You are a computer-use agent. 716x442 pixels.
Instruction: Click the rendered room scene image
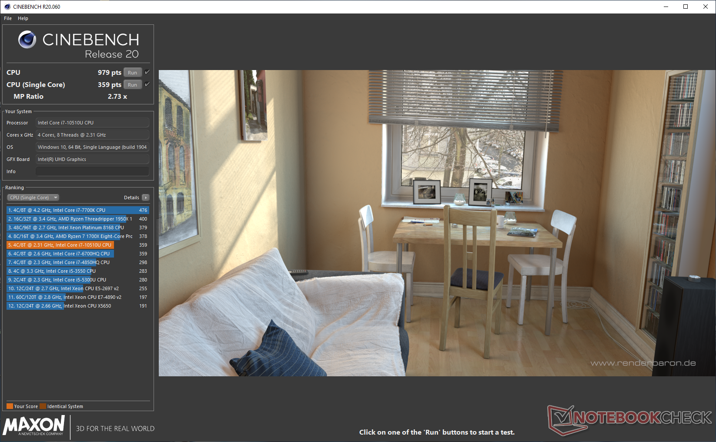[437, 223]
